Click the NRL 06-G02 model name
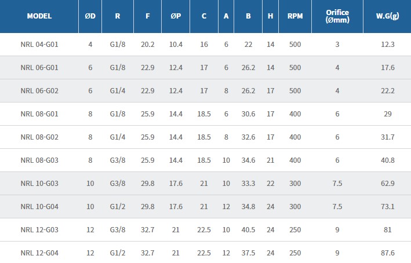411x263 pixels. (x=39, y=91)
